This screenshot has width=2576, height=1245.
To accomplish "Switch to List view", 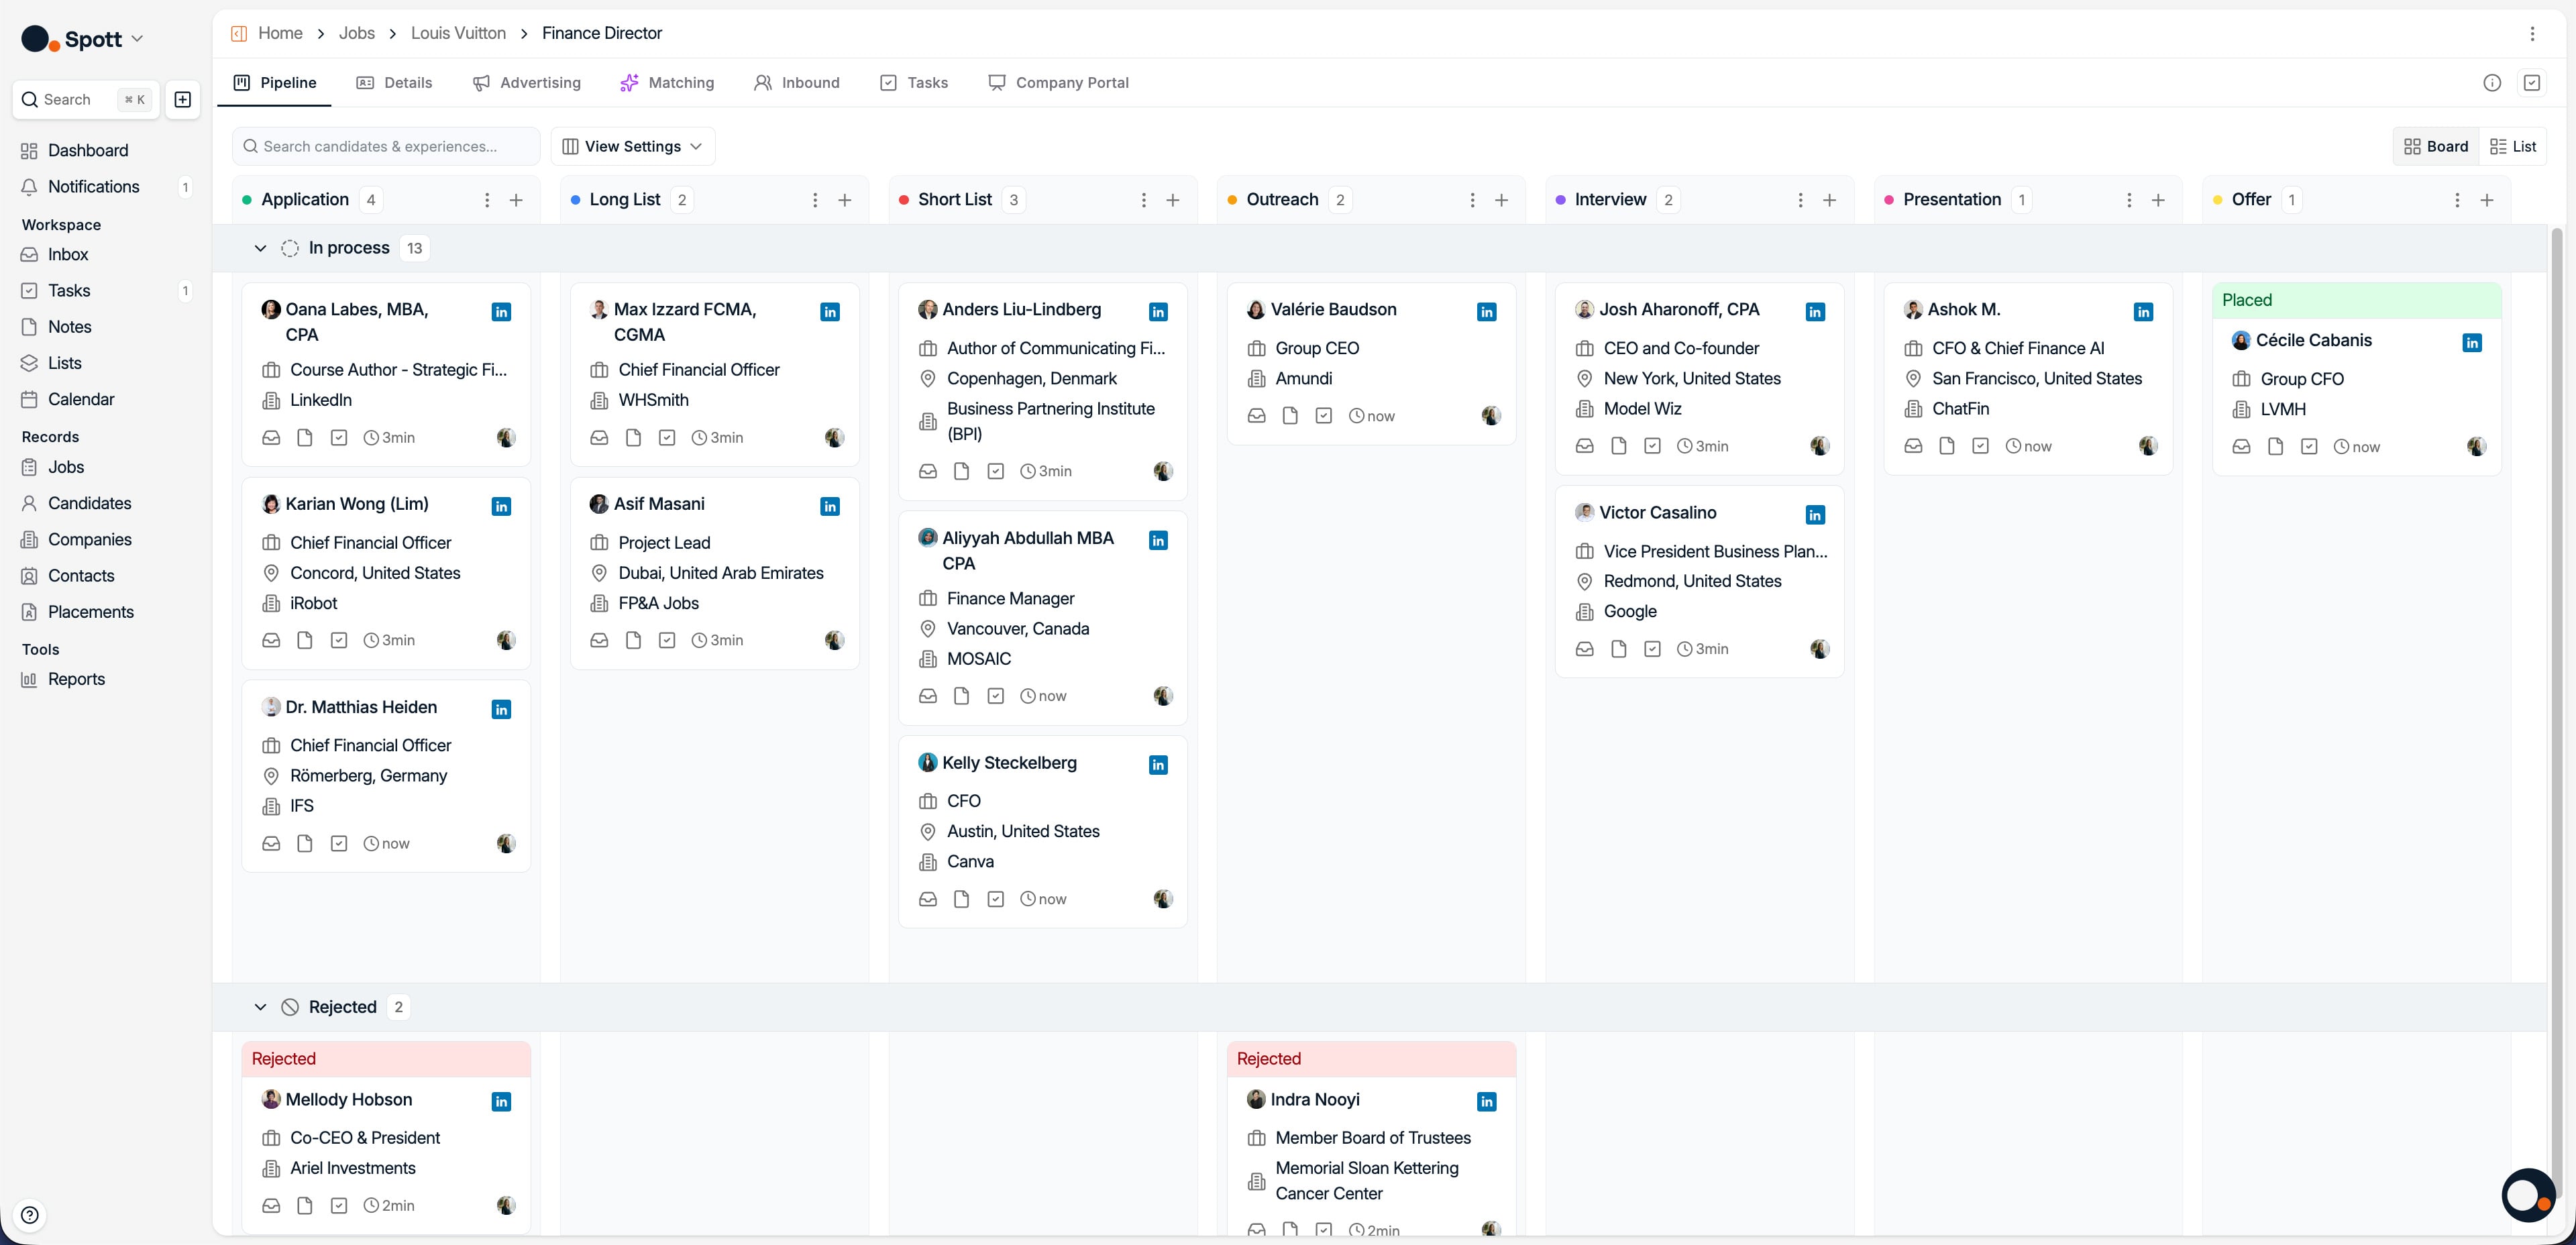I will click(x=2513, y=146).
